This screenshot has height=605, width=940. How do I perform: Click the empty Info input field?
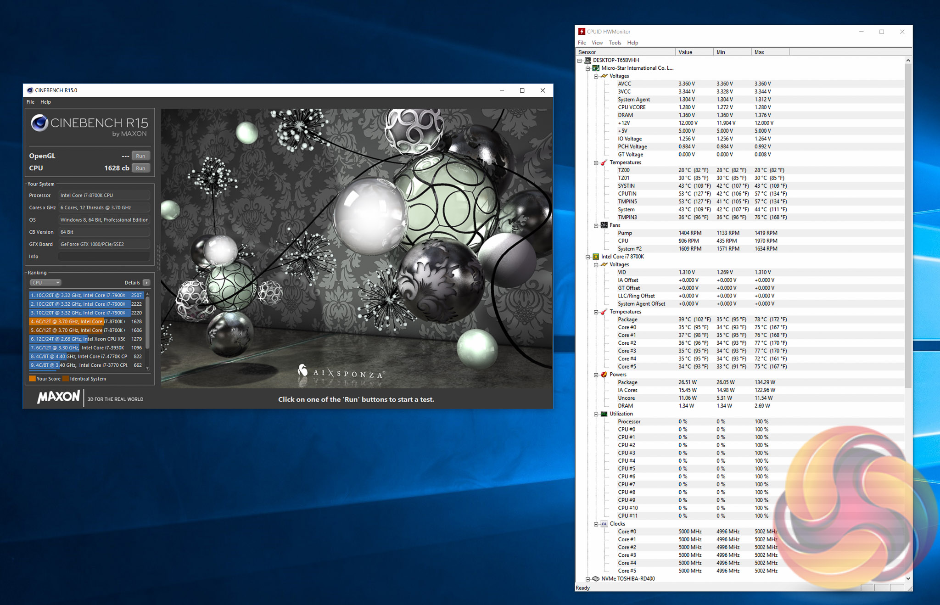pyautogui.click(x=104, y=257)
